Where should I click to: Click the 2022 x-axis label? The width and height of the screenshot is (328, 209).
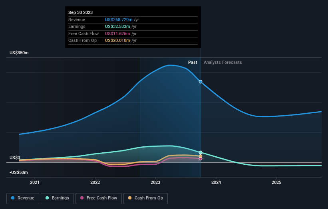click(x=95, y=182)
